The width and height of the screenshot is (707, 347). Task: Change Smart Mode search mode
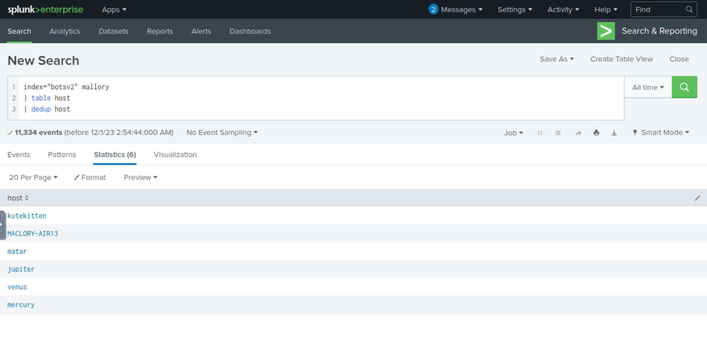(x=661, y=133)
